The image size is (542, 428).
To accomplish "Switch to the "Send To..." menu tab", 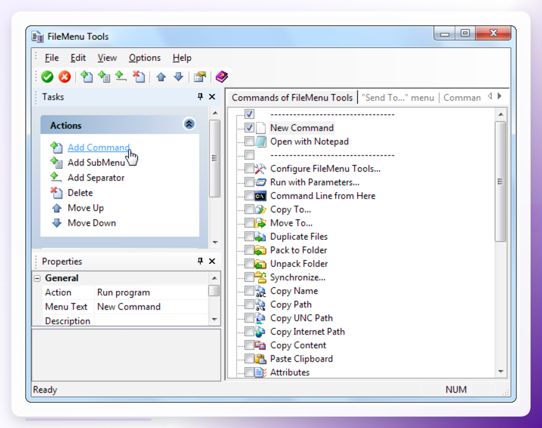I will 398,98.
